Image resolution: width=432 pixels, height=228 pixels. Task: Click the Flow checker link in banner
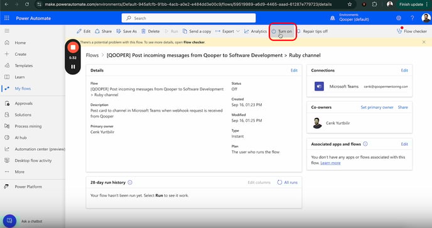(194, 42)
